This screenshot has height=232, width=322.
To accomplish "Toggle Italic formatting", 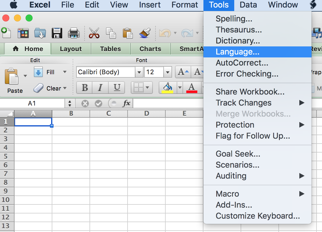I will click(100, 88).
